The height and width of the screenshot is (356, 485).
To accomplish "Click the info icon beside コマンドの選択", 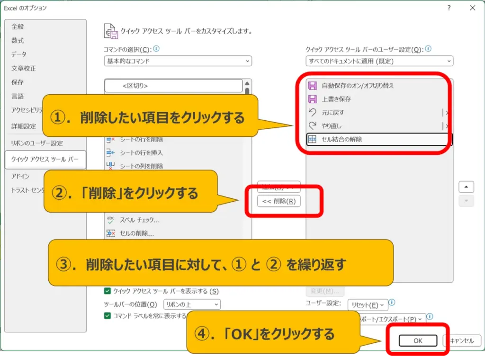I will tap(156, 49).
